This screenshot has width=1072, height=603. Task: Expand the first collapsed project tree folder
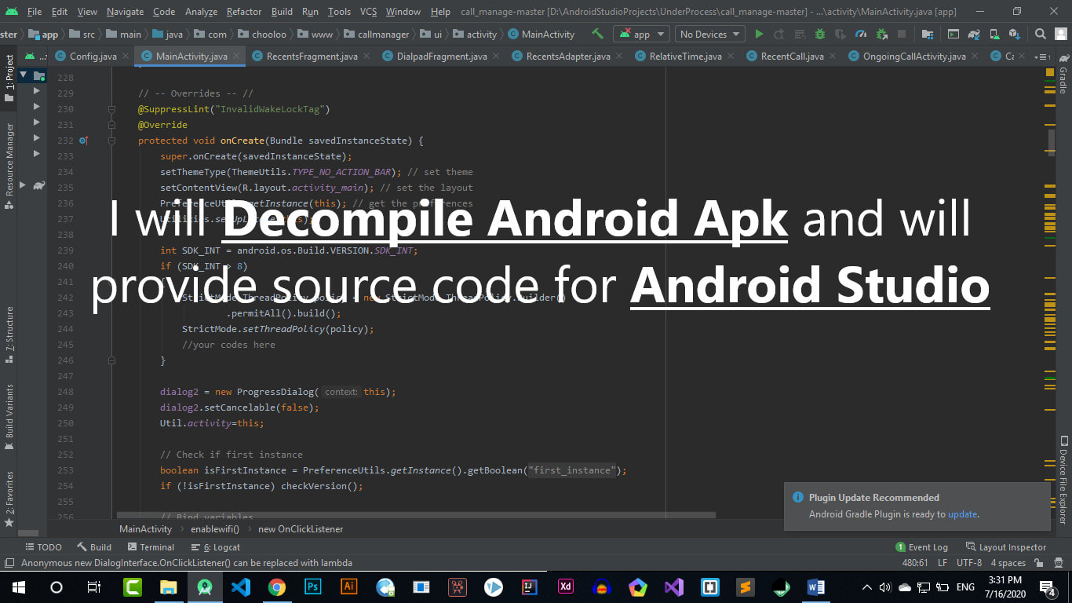(36, 91)
